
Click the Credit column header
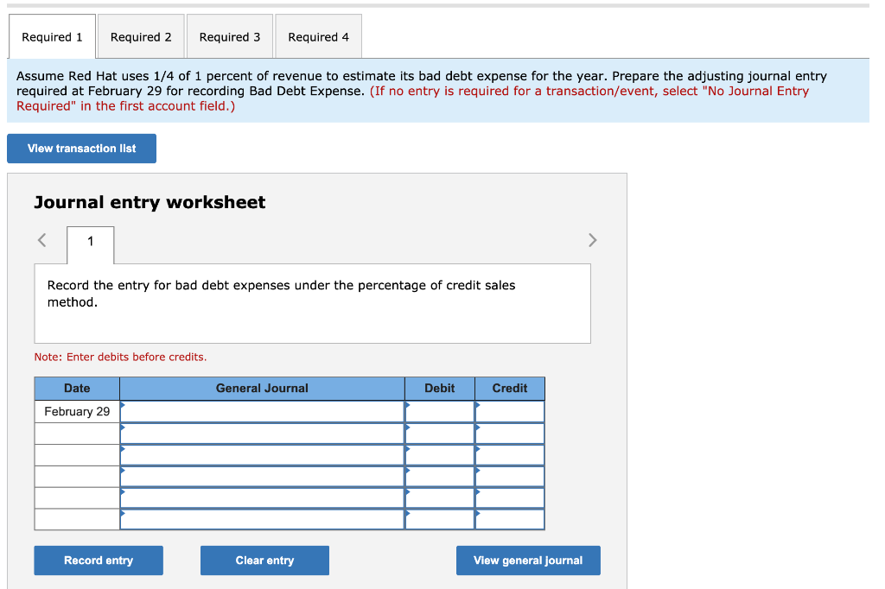pos(510,388)
